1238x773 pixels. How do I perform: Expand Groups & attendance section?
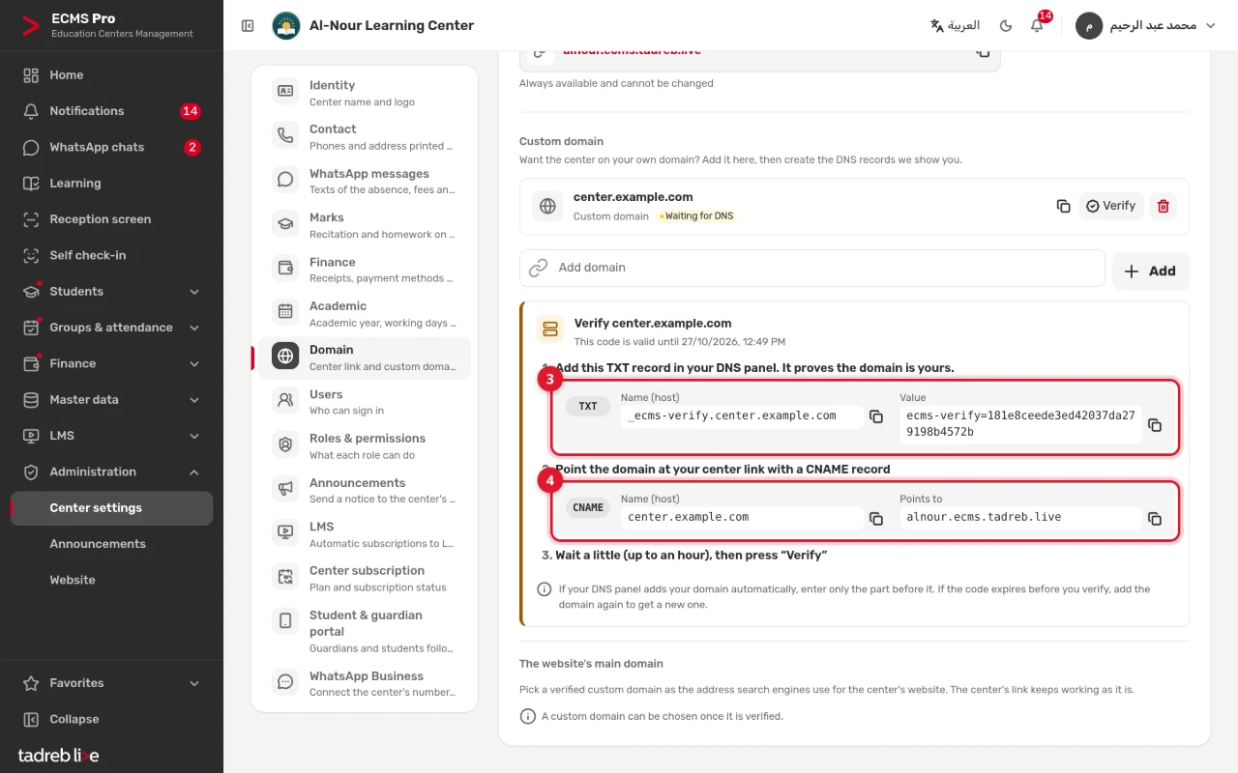[111, 328]
